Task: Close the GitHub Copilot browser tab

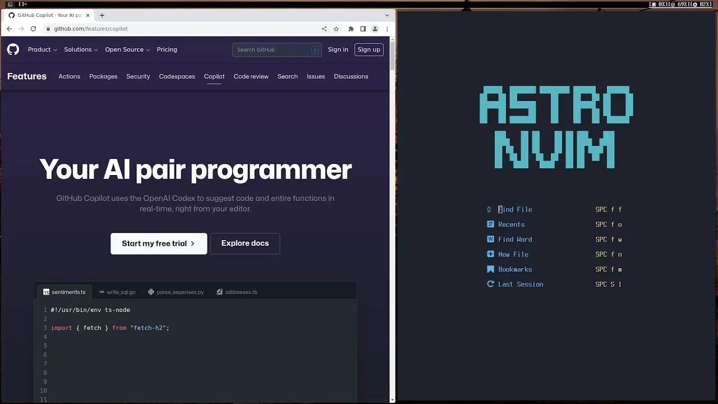Action: tap(88, 15)
